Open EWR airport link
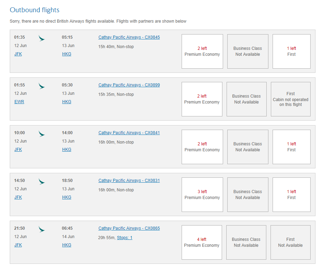The image size is (335, 267). (19, 102)
